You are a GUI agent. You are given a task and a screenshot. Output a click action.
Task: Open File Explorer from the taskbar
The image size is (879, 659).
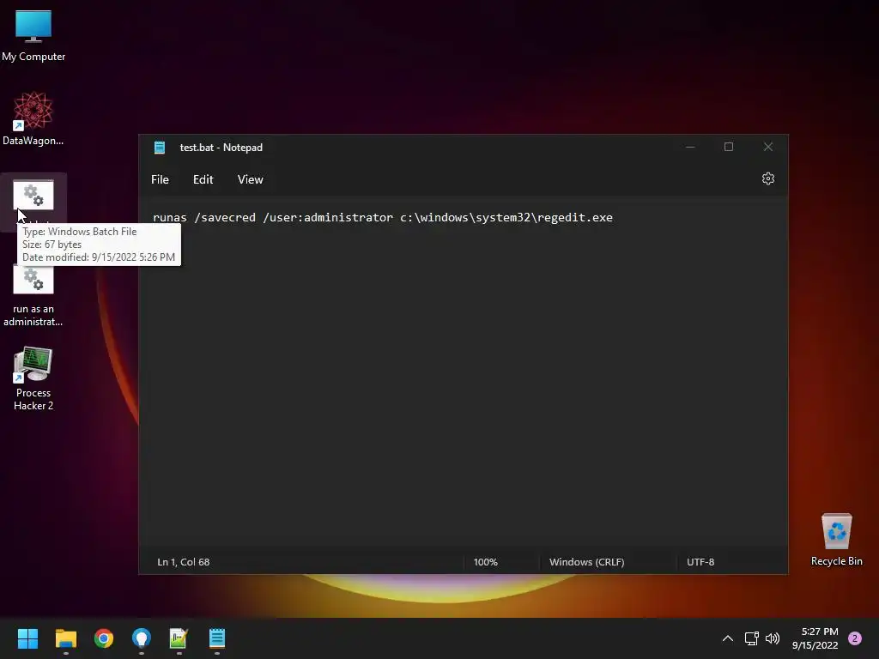pos(65,638)
